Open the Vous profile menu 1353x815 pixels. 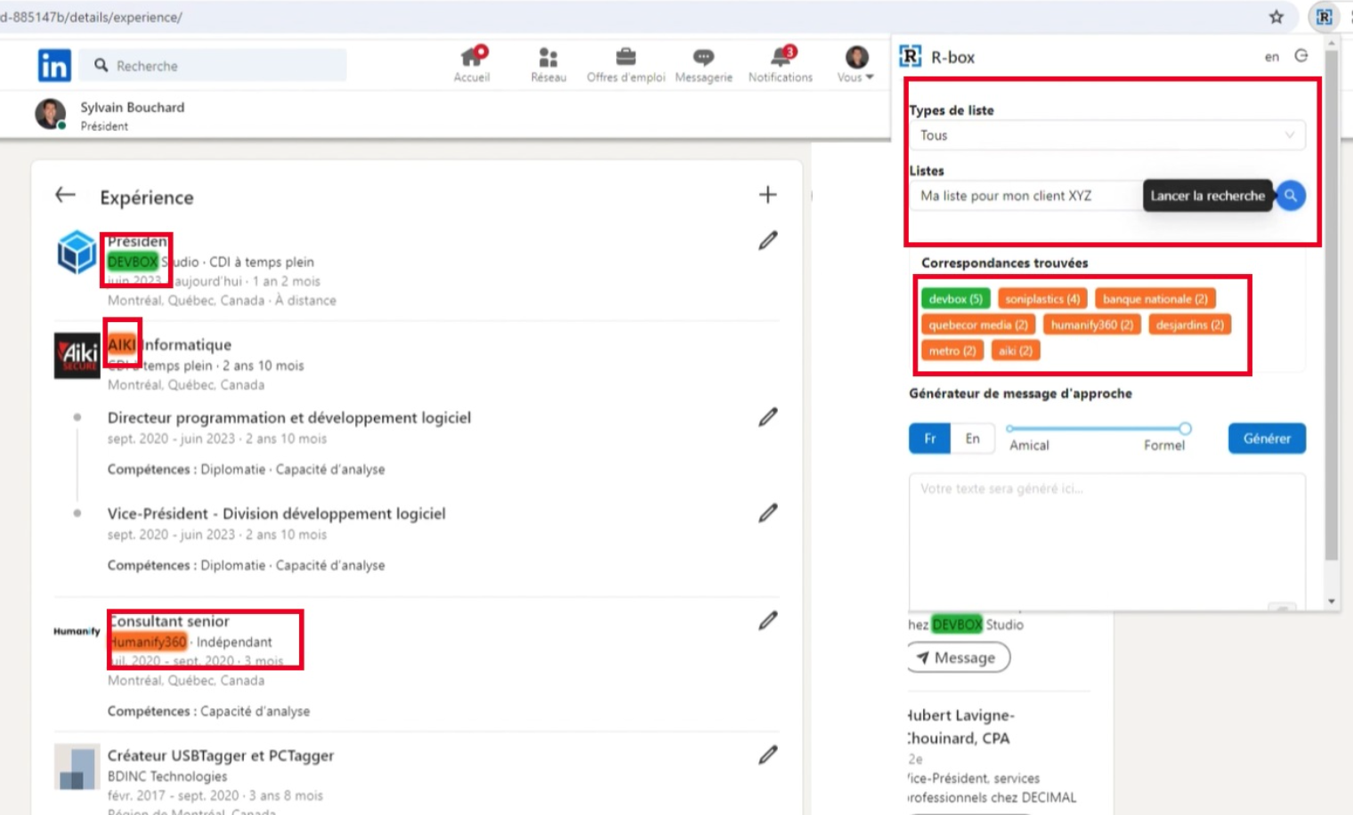click(855, 64)
